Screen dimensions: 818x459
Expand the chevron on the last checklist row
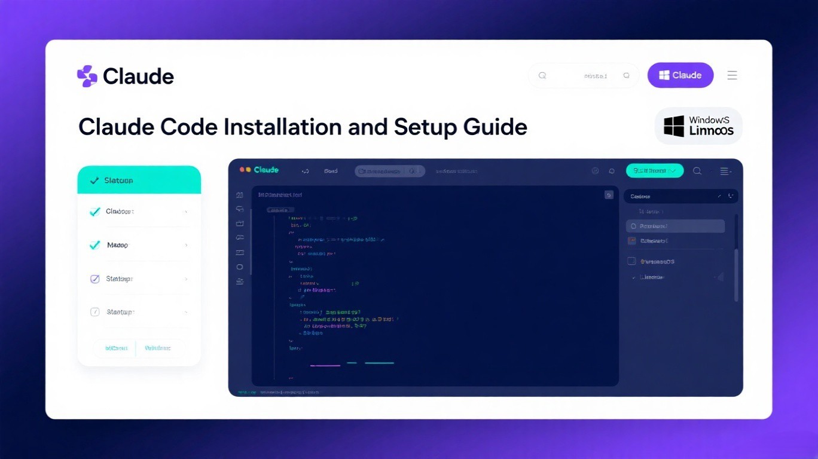tap(187, 312)
